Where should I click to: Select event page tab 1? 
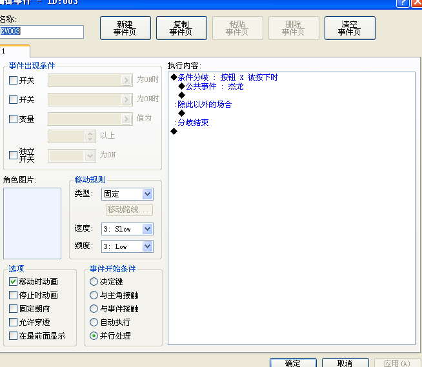click(x=15, y=51)
